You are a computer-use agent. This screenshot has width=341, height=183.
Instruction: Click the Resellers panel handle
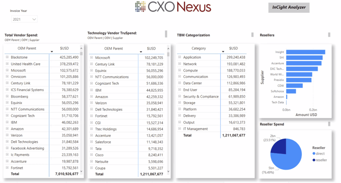pos(329,35)
